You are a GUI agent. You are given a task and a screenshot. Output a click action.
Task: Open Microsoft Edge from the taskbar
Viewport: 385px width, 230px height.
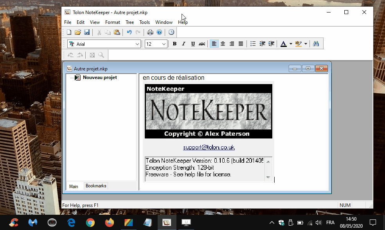pyautogui.click(x=71, y=223)
